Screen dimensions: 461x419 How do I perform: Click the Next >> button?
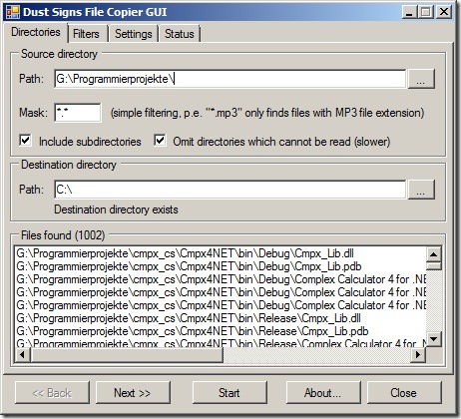(x=133, y=393)
